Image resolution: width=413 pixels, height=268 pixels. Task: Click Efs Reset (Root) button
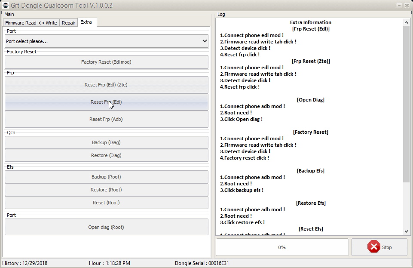(x=107, y=203)
